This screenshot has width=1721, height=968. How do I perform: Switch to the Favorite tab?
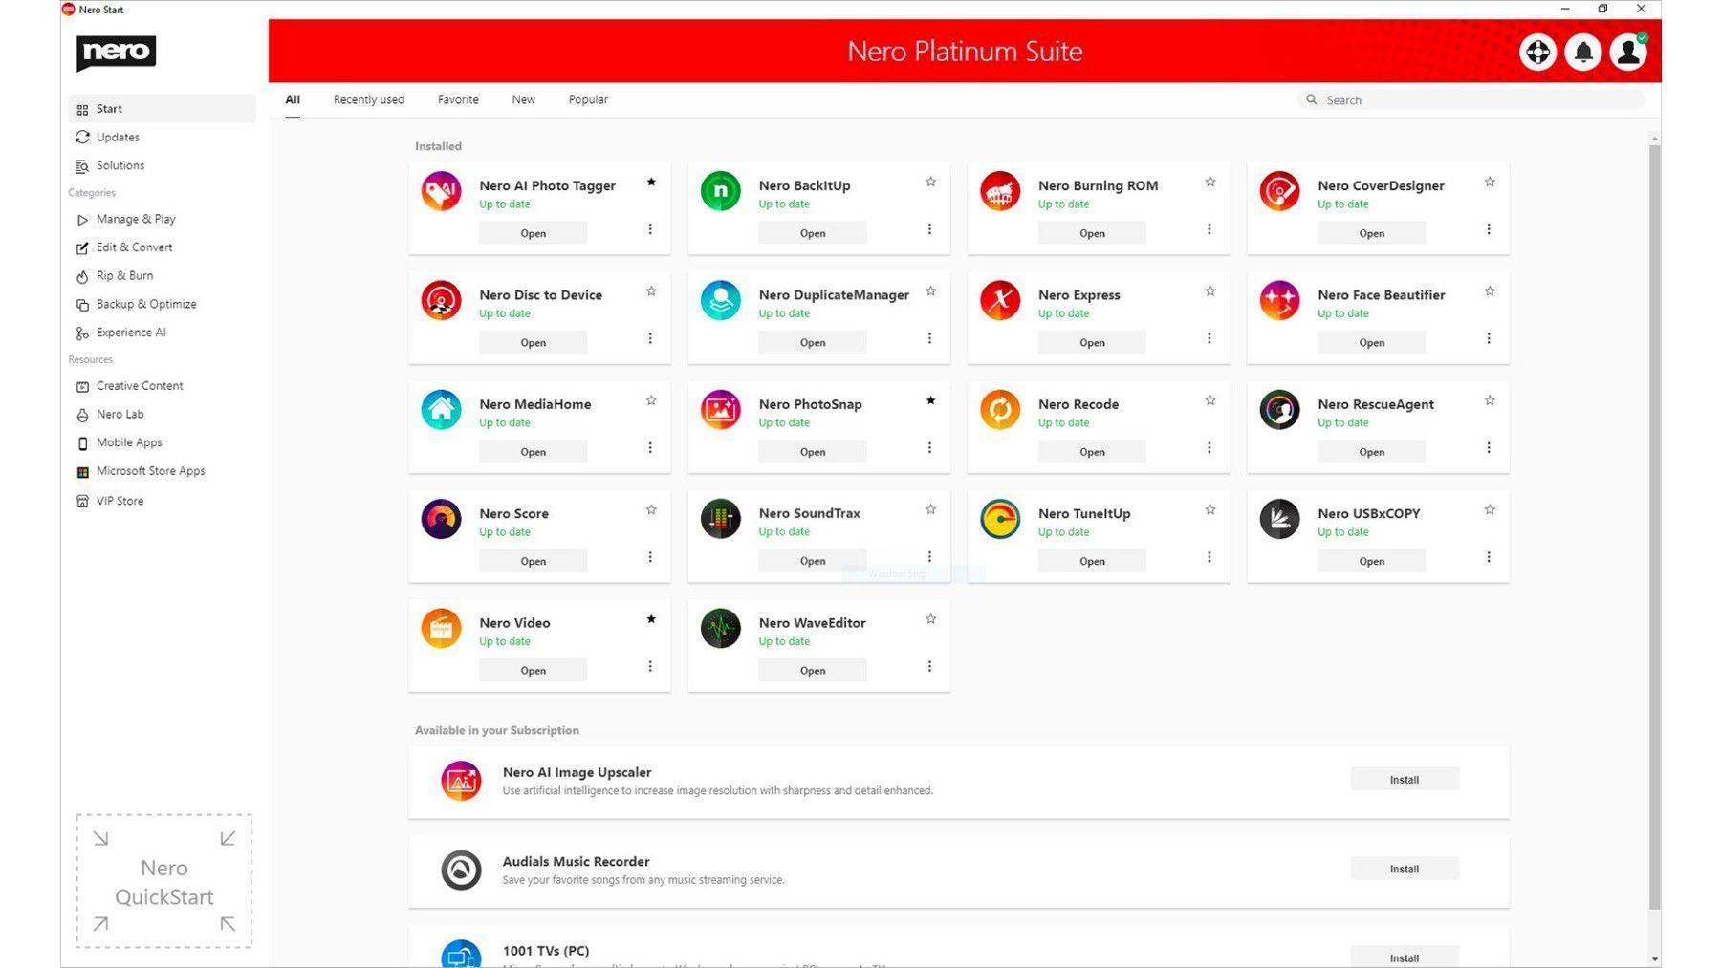(x=458, y=99)
